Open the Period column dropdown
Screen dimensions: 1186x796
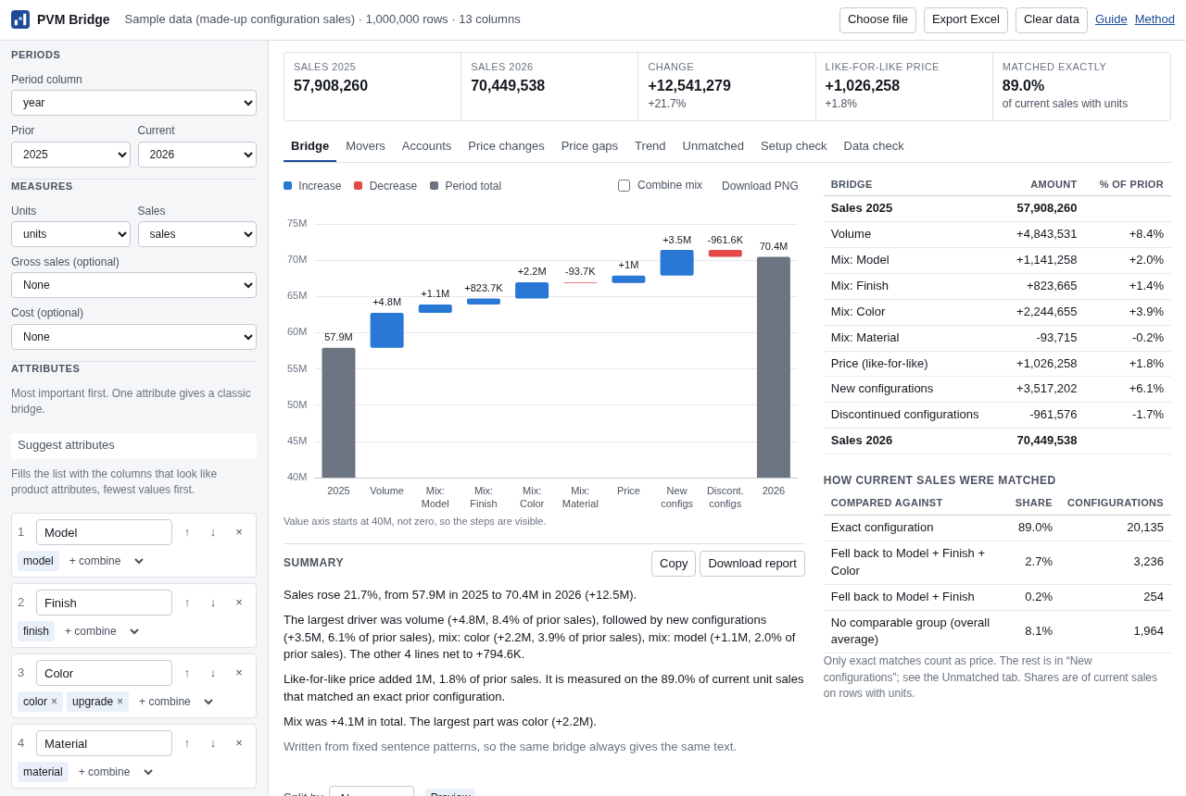click(x=133, y=103)
